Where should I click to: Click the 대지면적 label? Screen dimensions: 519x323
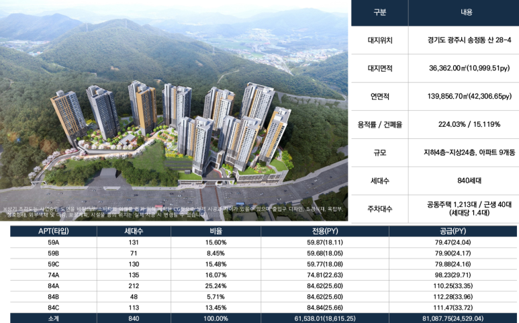coord(379,68)
